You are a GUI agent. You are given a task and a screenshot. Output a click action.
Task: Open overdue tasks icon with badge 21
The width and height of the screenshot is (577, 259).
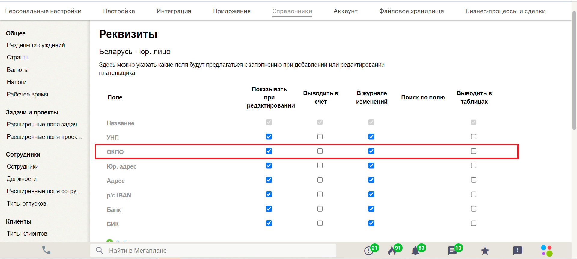pos(369,251)
